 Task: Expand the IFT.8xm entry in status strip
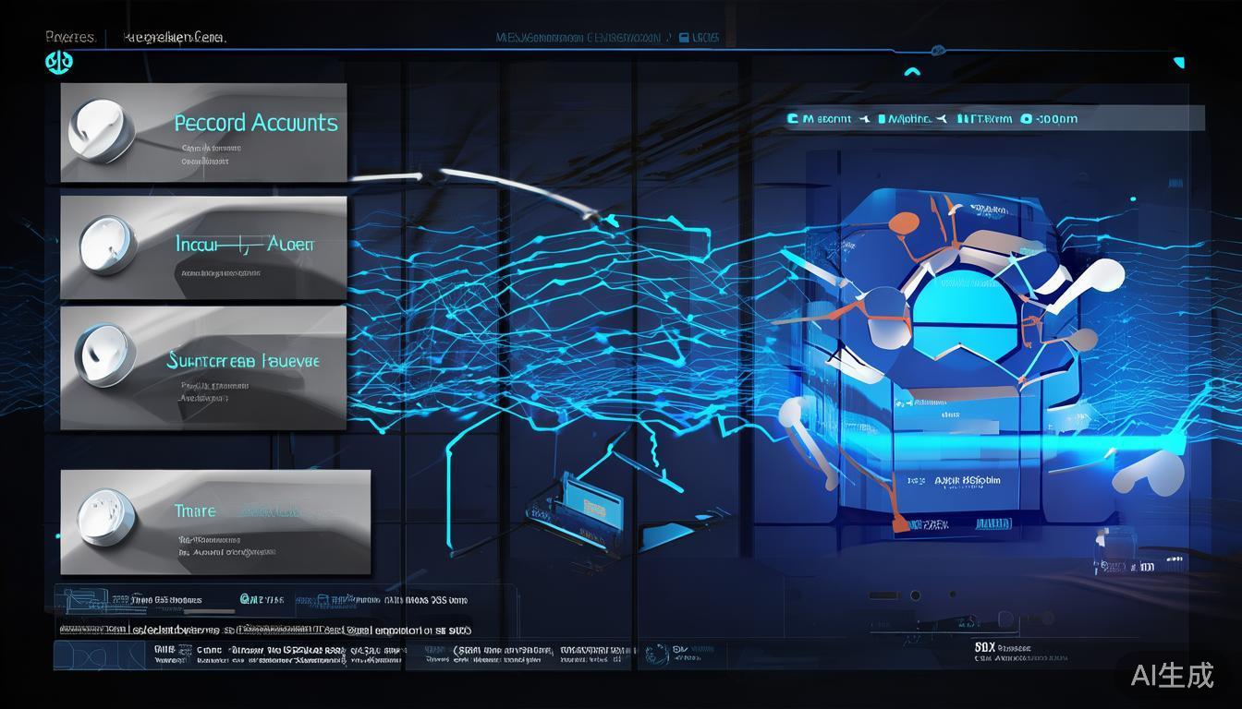pyautogui.click(x=984, y=119)
